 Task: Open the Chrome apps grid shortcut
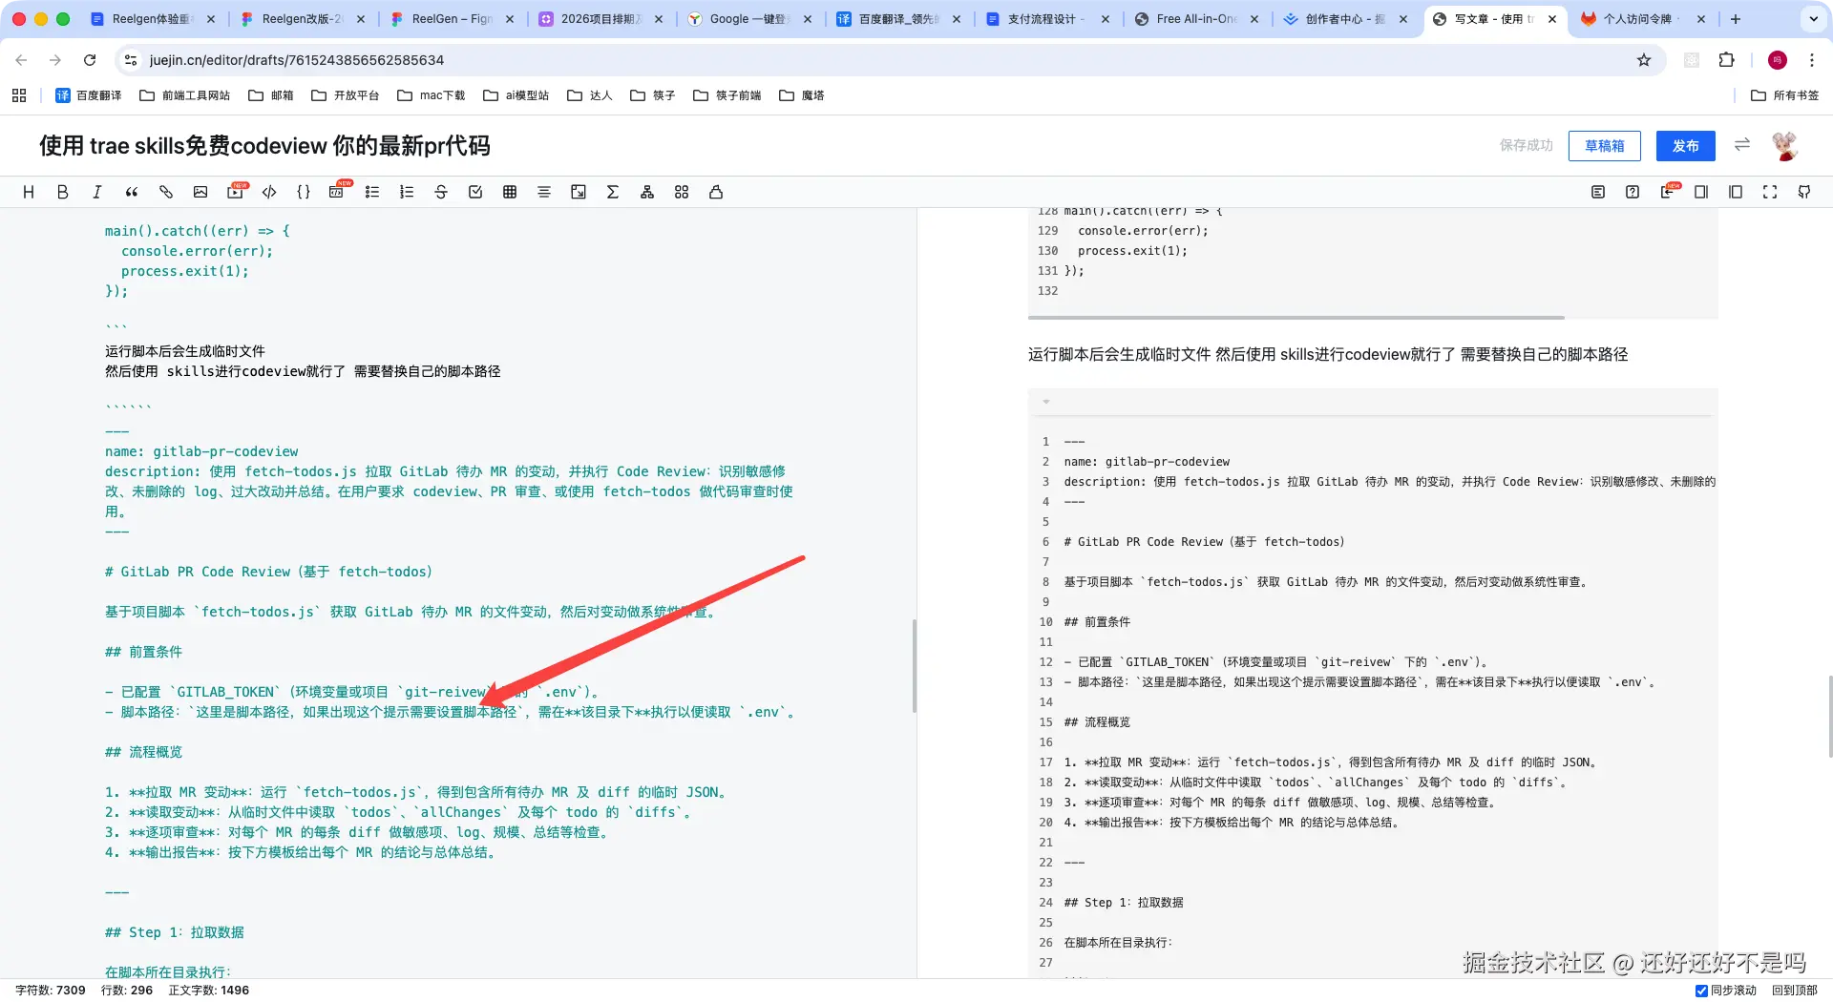tap(19, 95)
